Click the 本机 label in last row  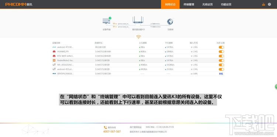221,74
